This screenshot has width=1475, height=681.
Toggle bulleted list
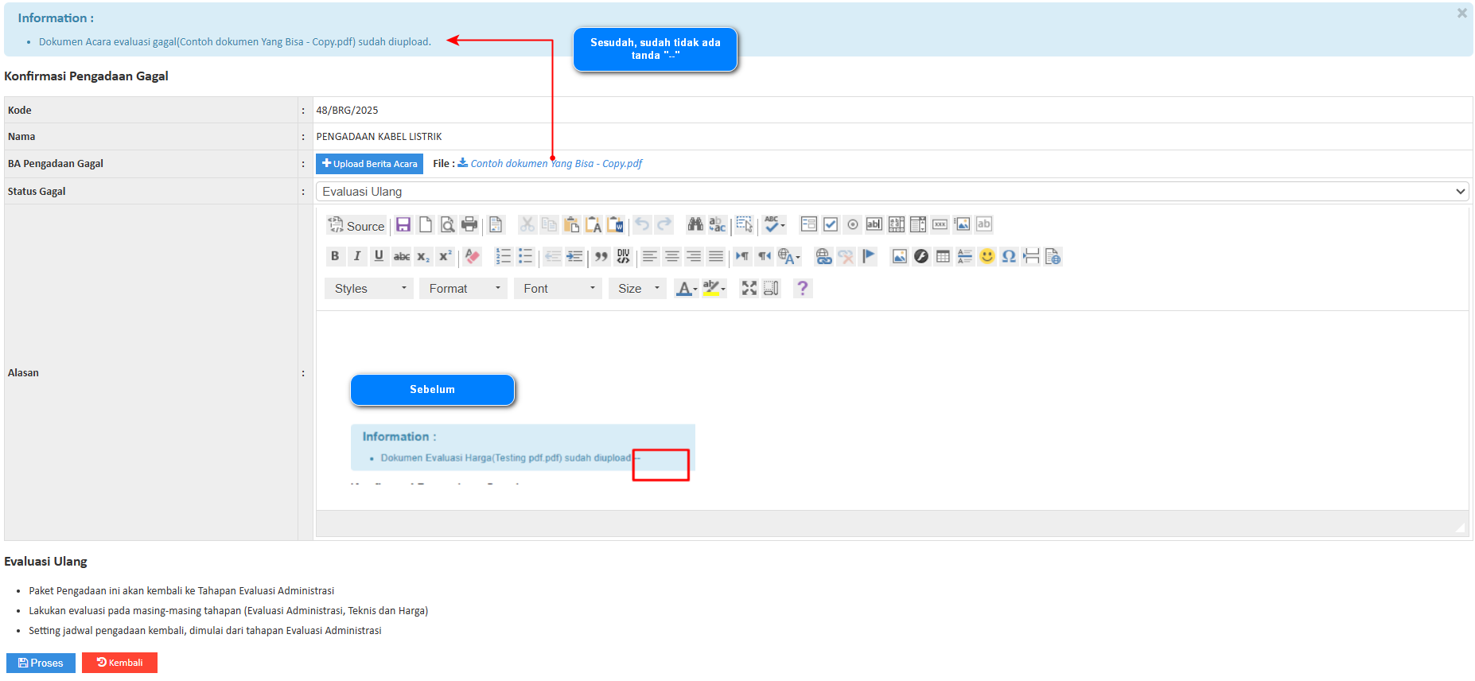coord(525,256)
